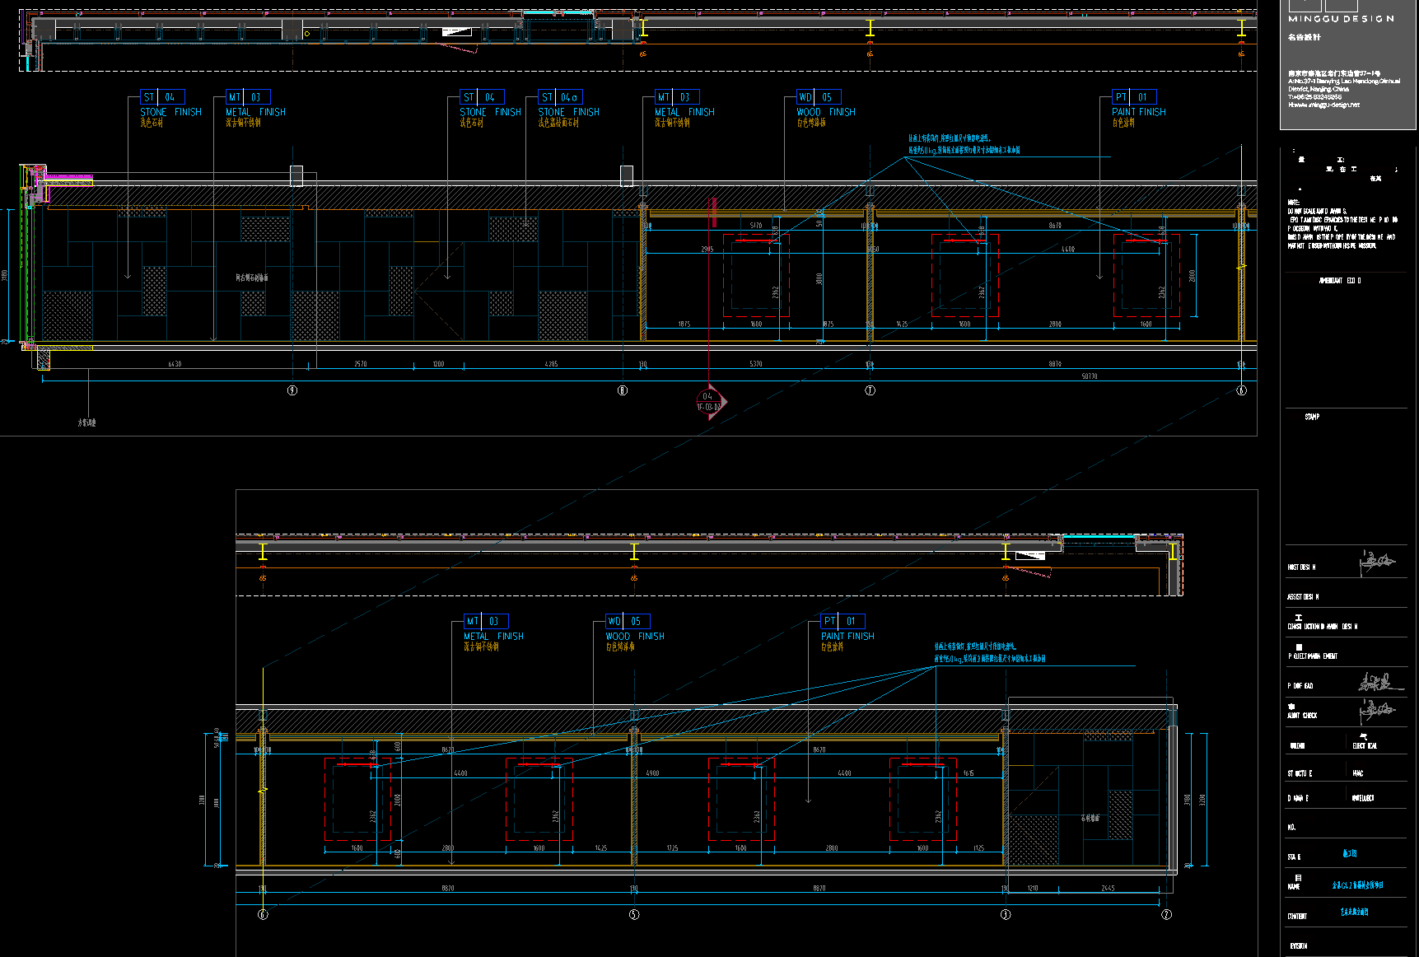Click the signature beside AUDIT CHECK
Viewport: 1419px width, 957px height.
(x=1377, y=711)
